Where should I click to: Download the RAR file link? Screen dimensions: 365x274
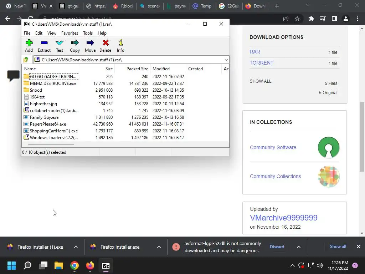pos(255,52)
